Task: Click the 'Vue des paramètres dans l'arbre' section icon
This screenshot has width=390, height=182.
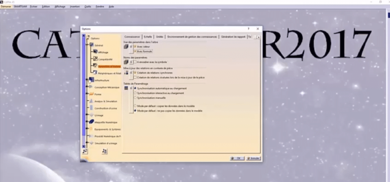Action: [x=126, y=47]
